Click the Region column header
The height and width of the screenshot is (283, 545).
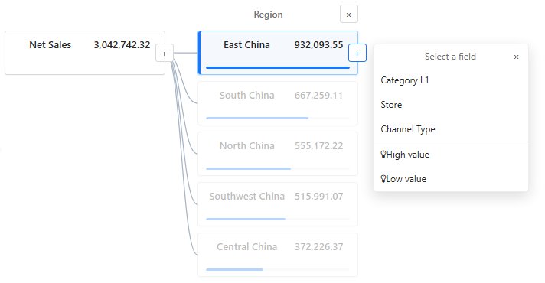(x=268, y=15)
